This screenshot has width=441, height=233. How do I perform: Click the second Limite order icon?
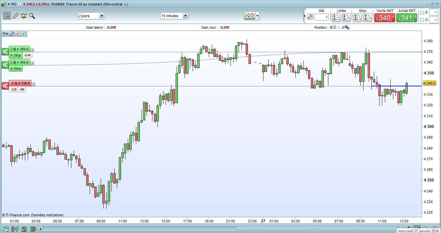pos(346,18)
